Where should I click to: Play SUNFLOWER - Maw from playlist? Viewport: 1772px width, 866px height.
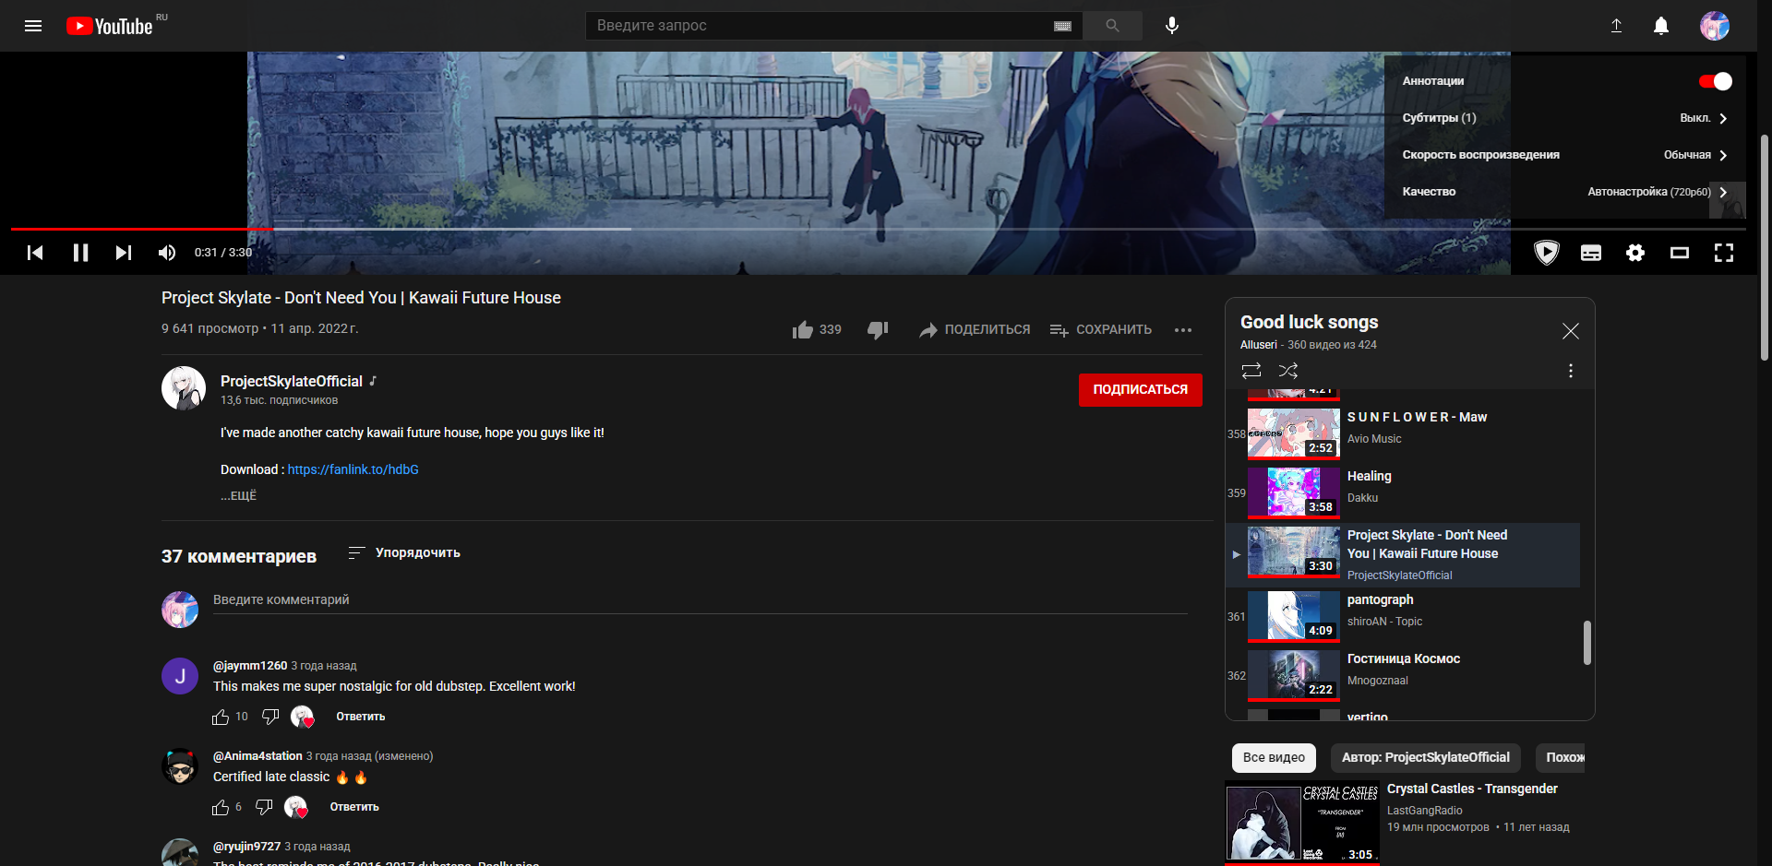pos(1403,433)
